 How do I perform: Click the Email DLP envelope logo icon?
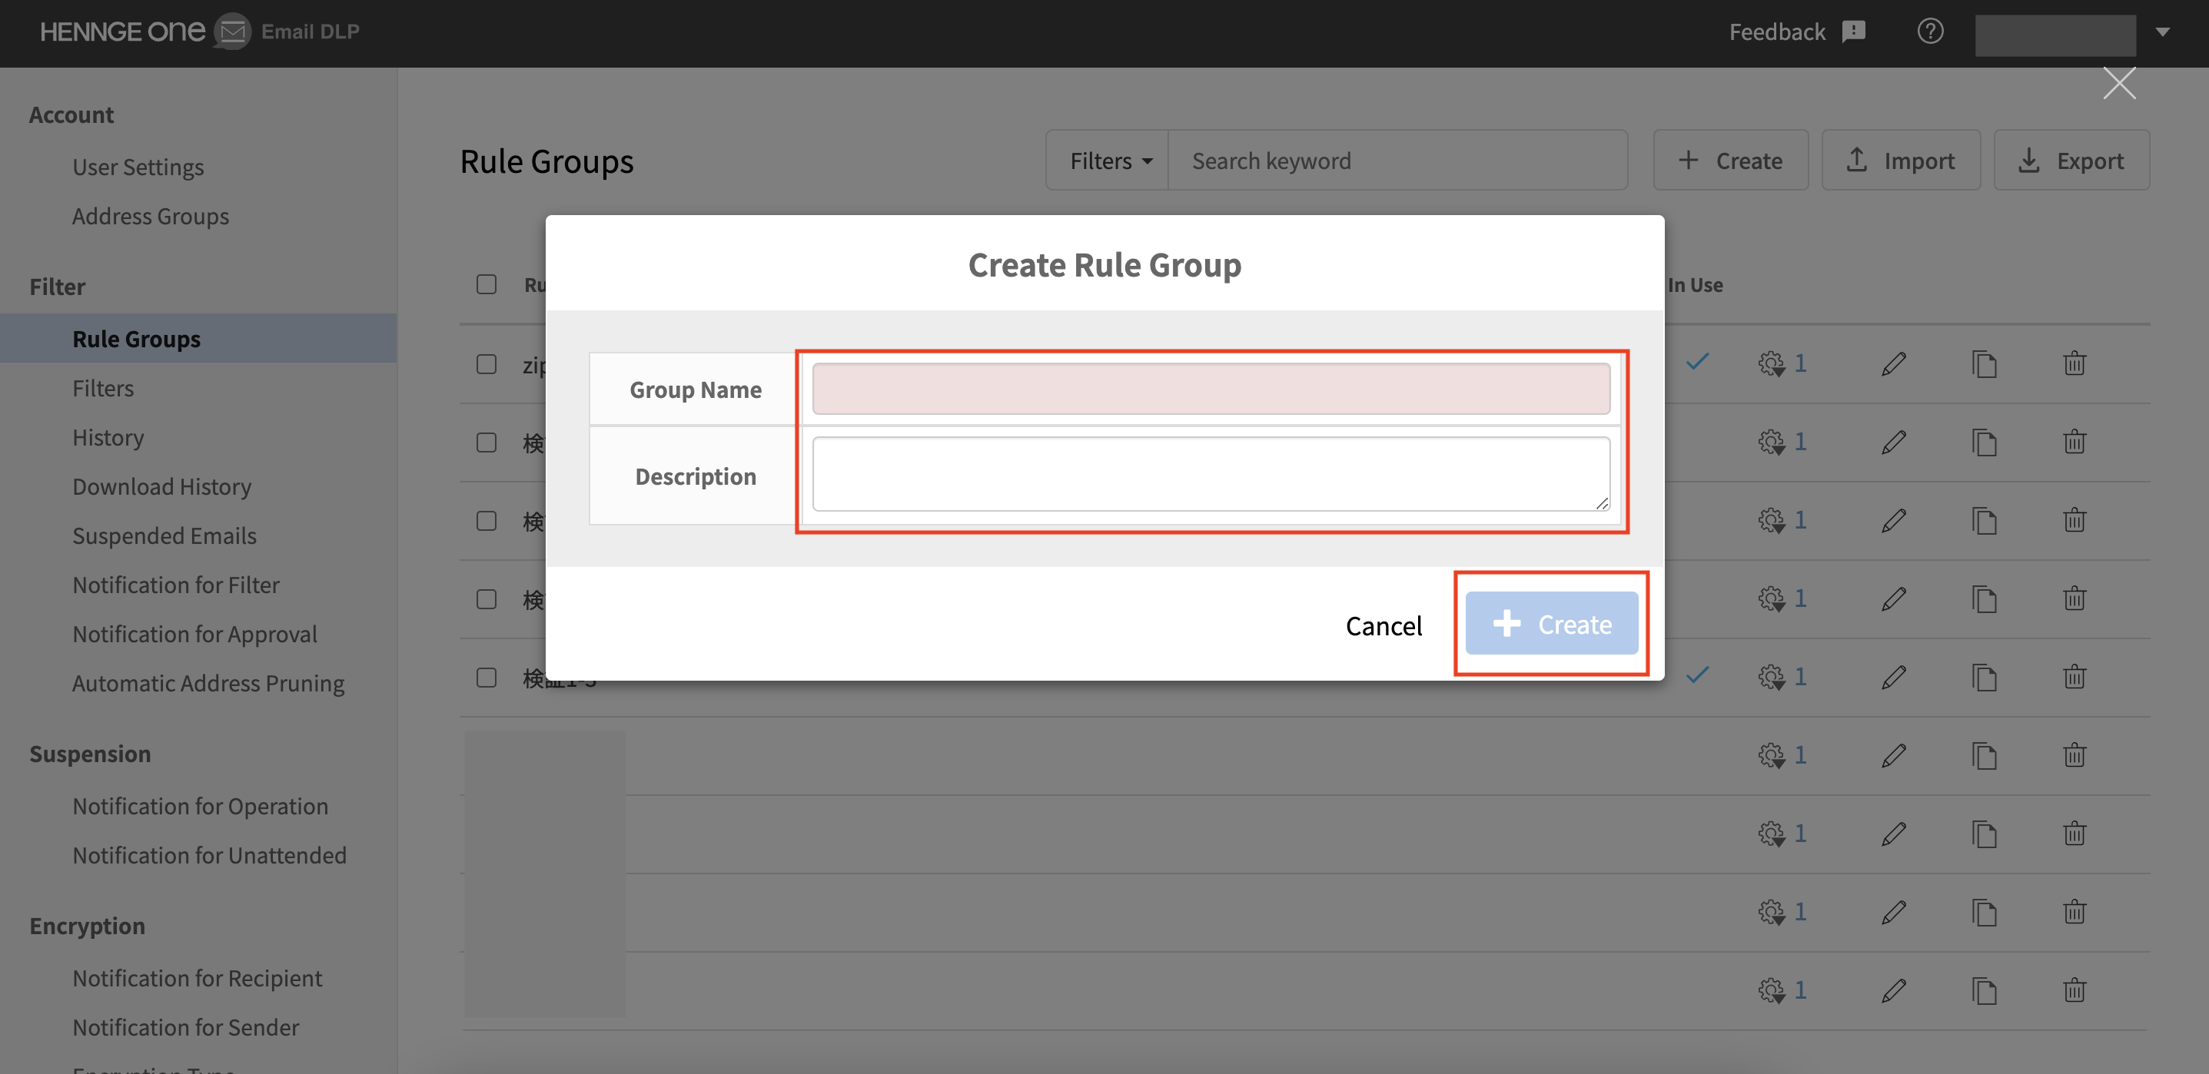pos(232,31)
